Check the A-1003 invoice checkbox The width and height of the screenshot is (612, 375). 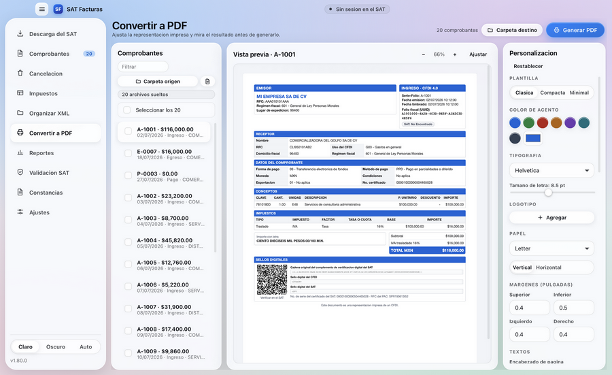(x=128, y=221)
